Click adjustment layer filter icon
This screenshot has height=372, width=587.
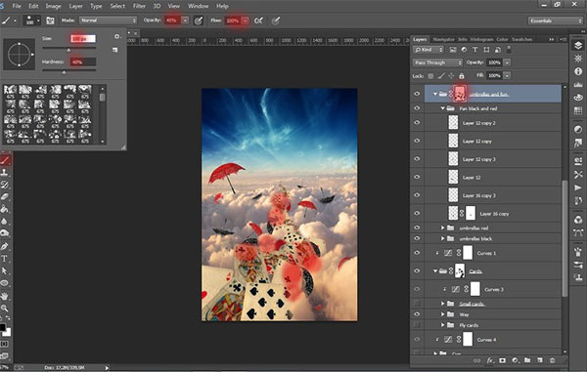(464, 50)
